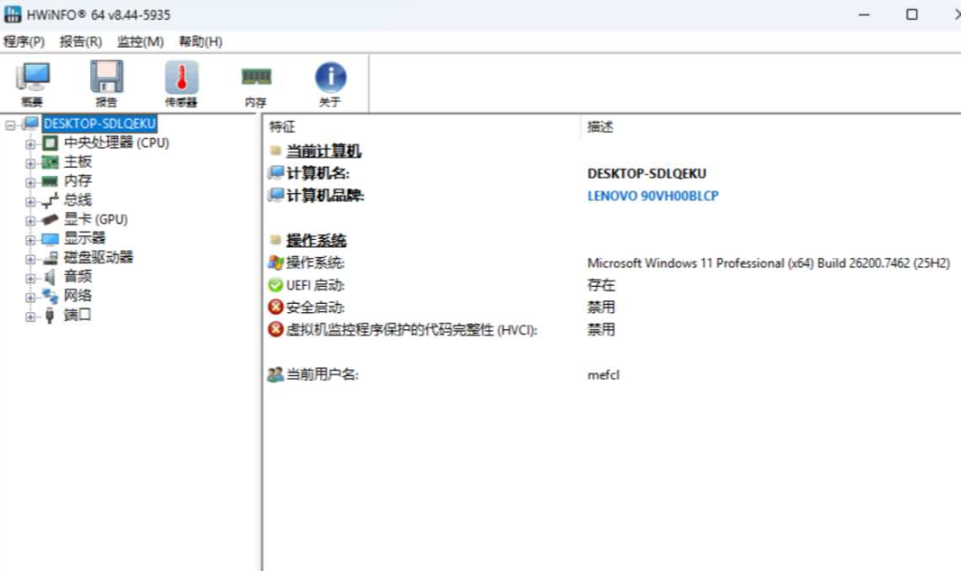961x571 pixels.
Task: Click the LENOVO 90VH00BLCP brand link
Action: pos(653,196)
